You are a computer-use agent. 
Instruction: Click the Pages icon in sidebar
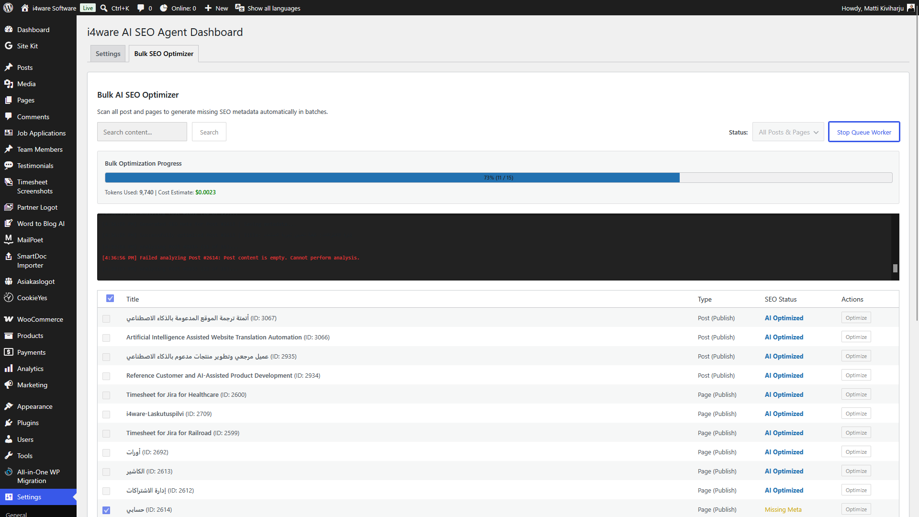click(x=9, y=100)
